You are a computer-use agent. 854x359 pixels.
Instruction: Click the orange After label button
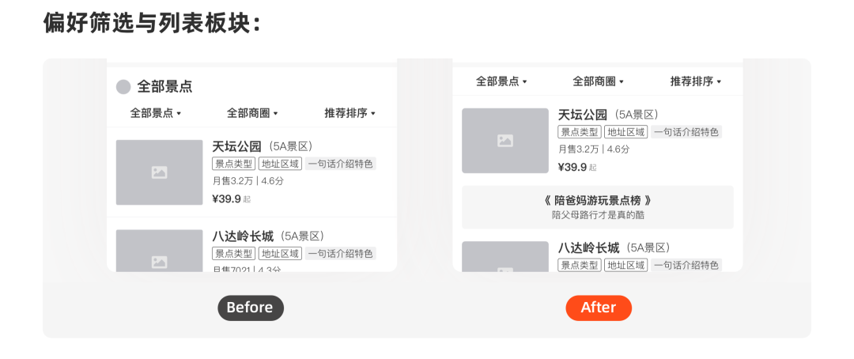pos(599,308)
